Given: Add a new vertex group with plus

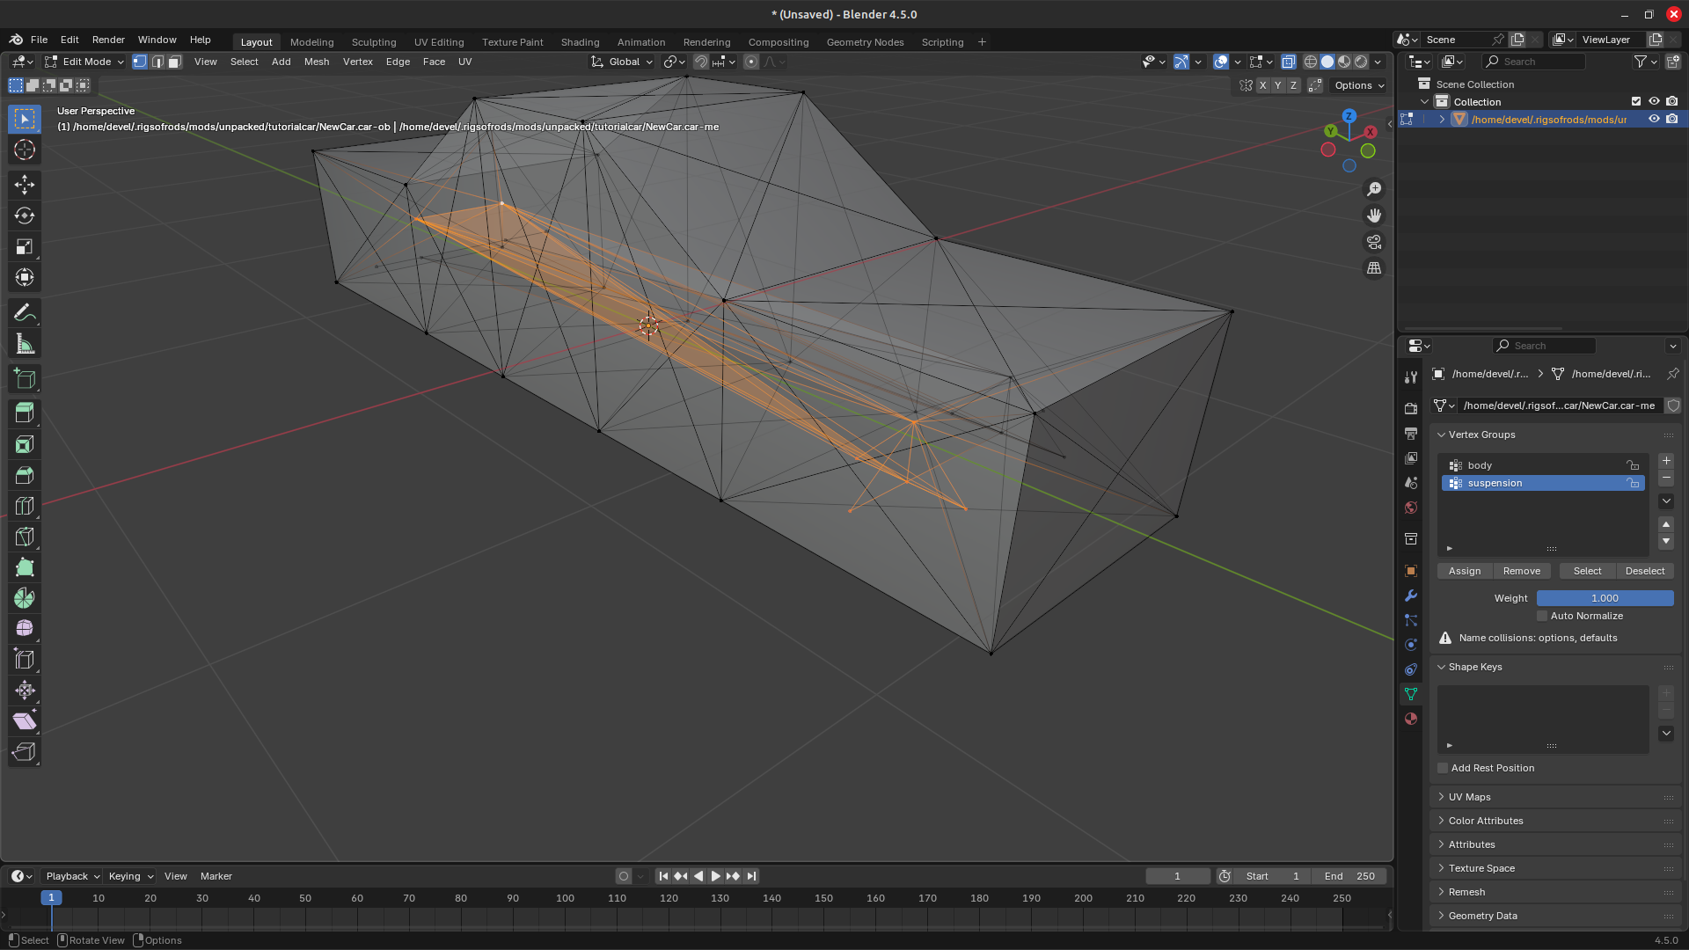Looking at the screenshot, I should (x=1666, y=460).
